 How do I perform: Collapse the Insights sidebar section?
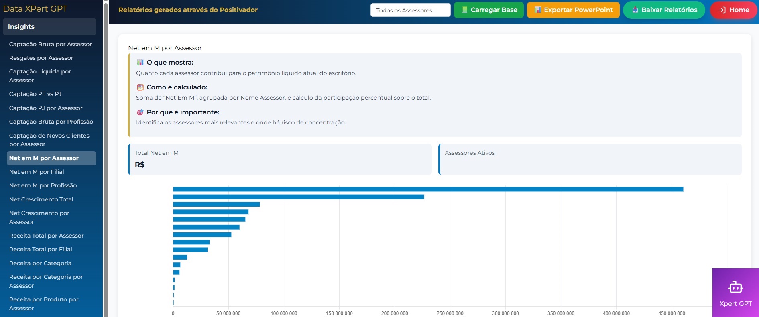point(49,27)
